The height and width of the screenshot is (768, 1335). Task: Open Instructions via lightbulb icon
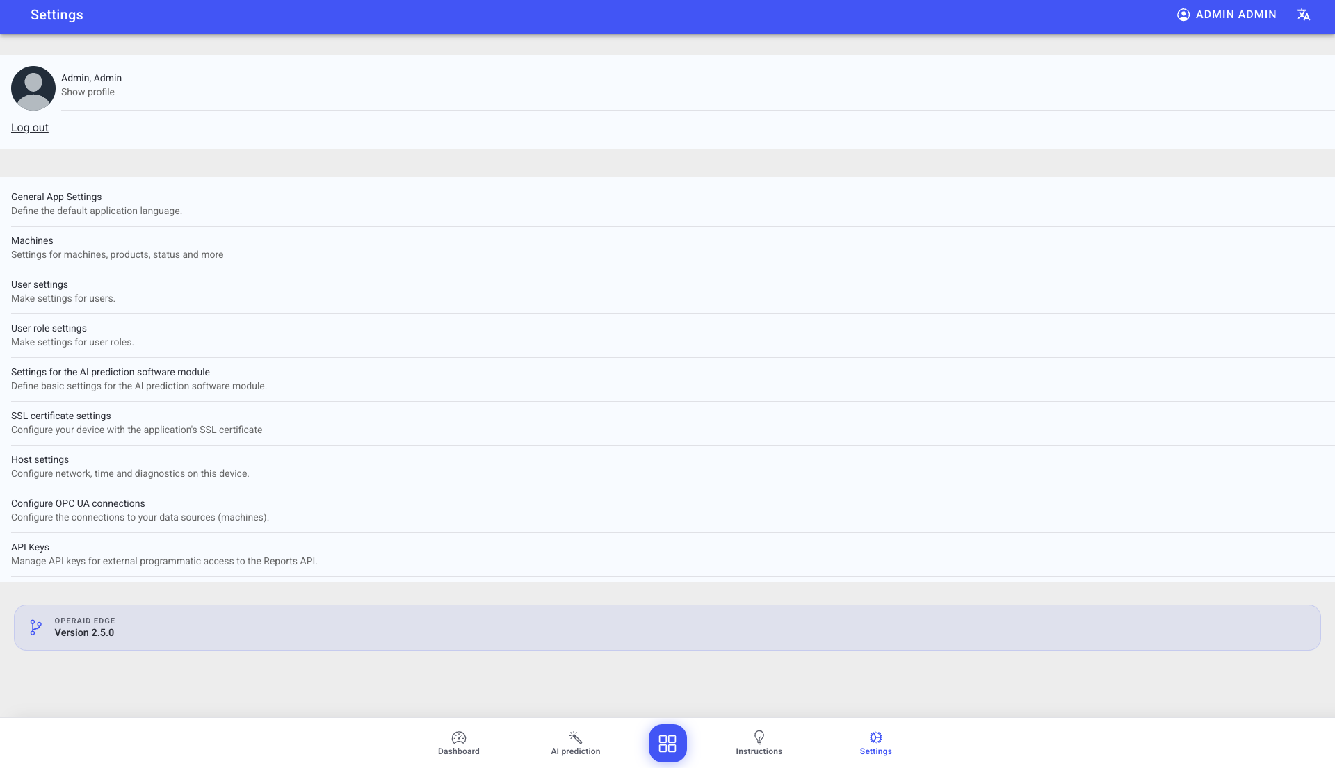[759, 737]
